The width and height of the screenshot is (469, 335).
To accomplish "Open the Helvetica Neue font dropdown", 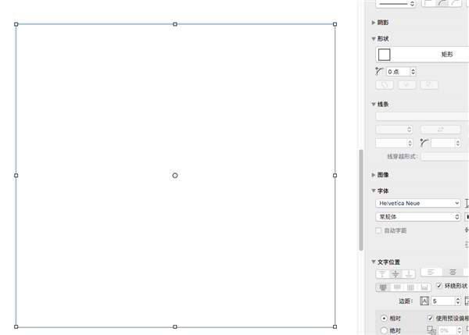I will [418, 203].
